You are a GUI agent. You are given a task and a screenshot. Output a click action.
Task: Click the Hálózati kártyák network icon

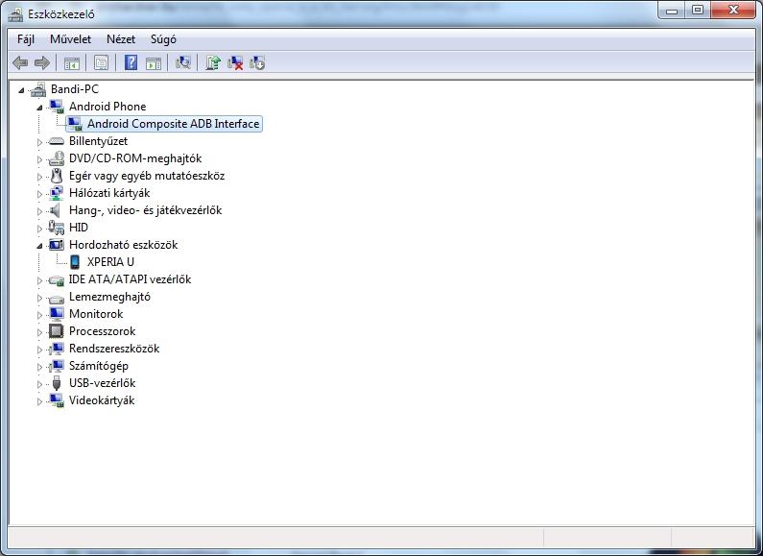pos(57,193)
